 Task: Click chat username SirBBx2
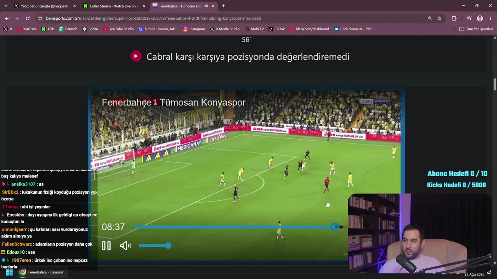pyautogui.click(x=10, y=192)
